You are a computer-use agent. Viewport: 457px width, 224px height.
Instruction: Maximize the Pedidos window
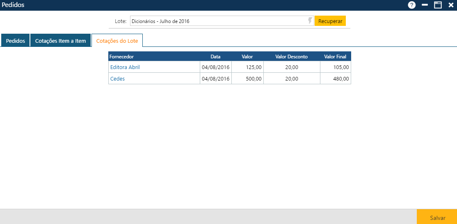pos(438,5)
